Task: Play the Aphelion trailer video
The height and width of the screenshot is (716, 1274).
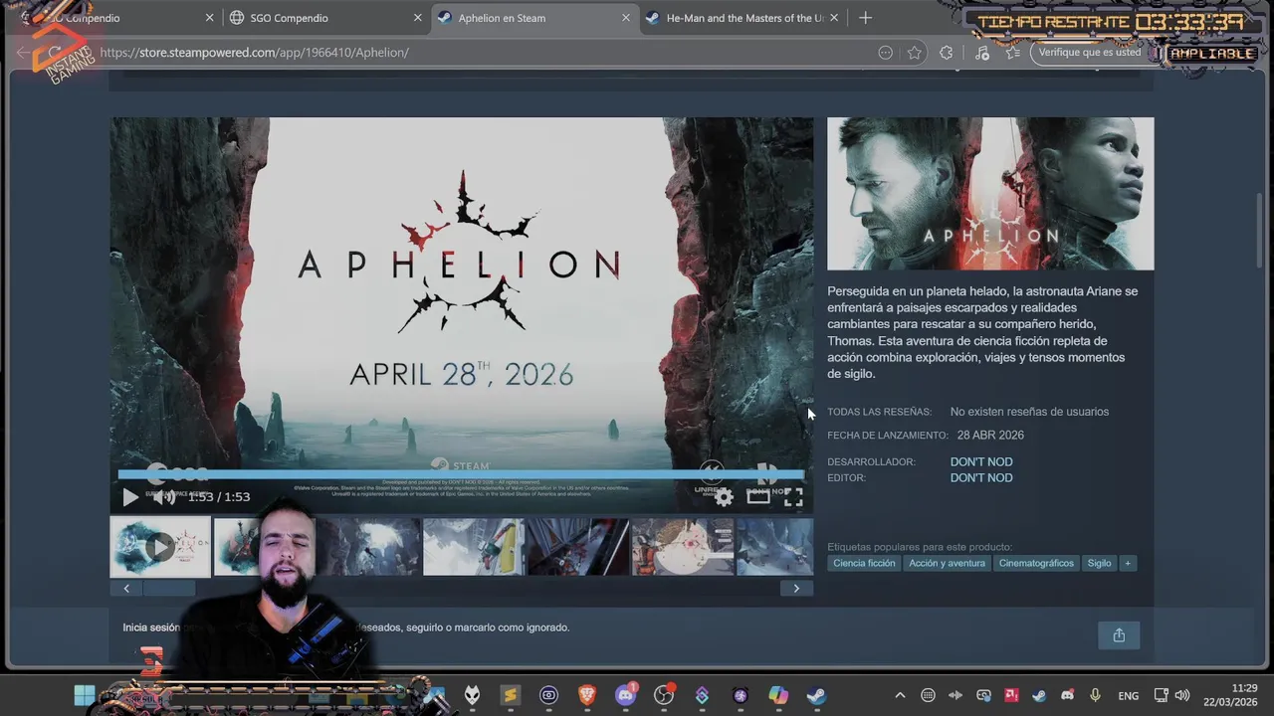Action: [x=130, y=497]
